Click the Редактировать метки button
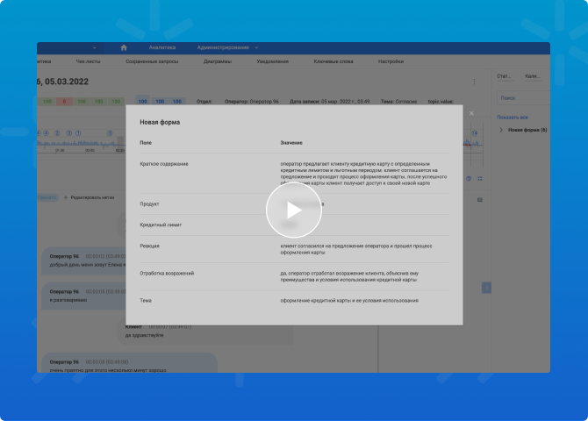588x421 pixels. pyautogui.click(x=93, y=198)
